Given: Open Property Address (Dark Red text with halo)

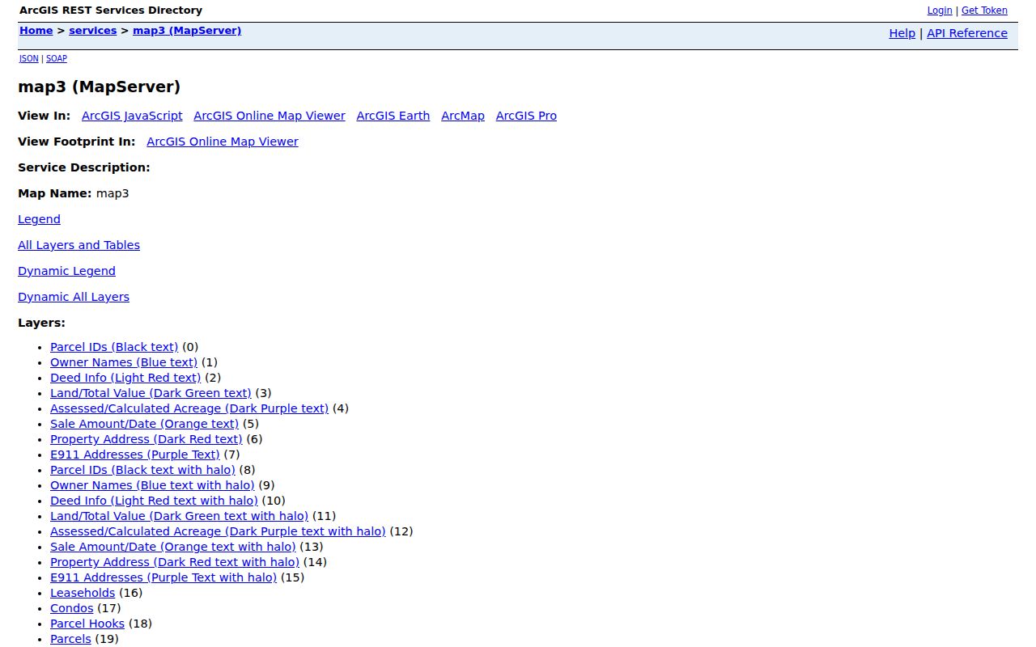Looking at the screenshot, I should click(175, 562).
